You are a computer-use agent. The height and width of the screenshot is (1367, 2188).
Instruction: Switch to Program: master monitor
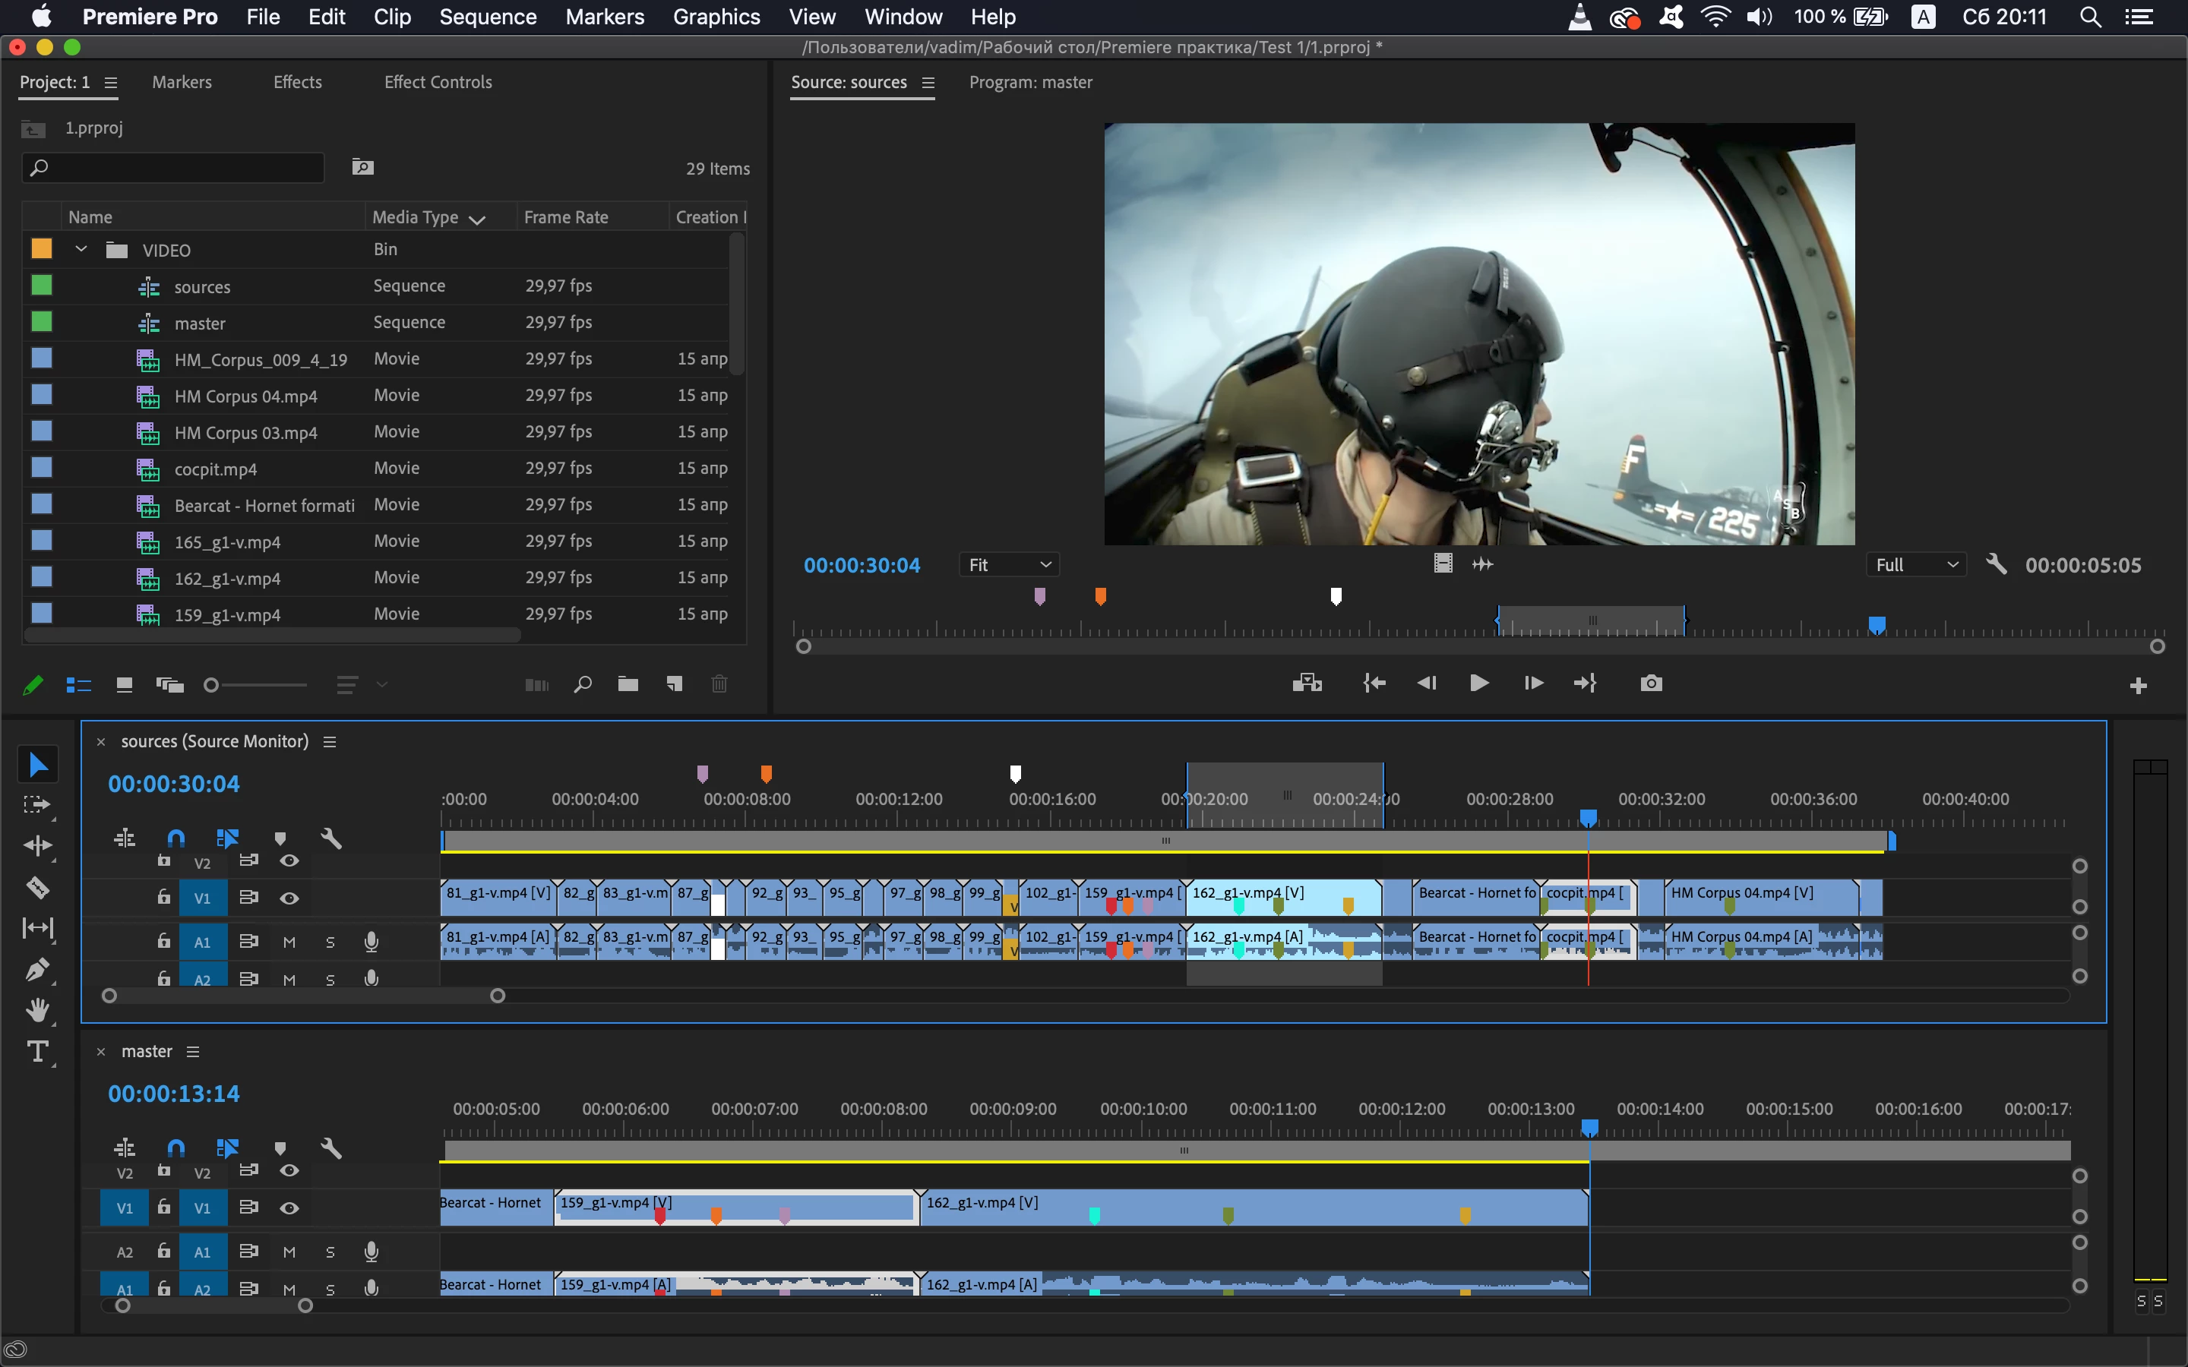click(x=1030, y=82)
